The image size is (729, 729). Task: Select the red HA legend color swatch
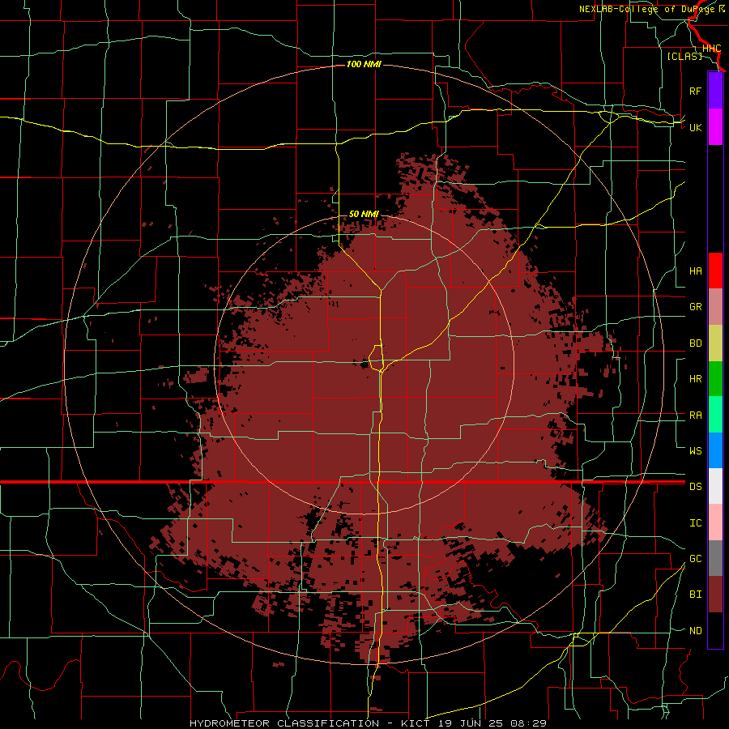coord(715,271)
